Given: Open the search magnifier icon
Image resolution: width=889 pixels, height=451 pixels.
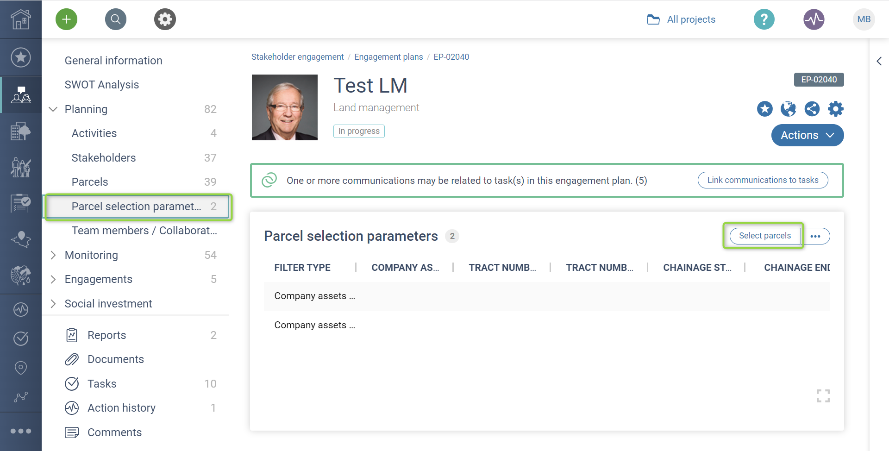Looking at the screenshot, I should click(x=116, y=19).
